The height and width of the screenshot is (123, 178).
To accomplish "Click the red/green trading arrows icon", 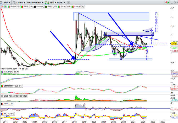I will tap(167, 2).
